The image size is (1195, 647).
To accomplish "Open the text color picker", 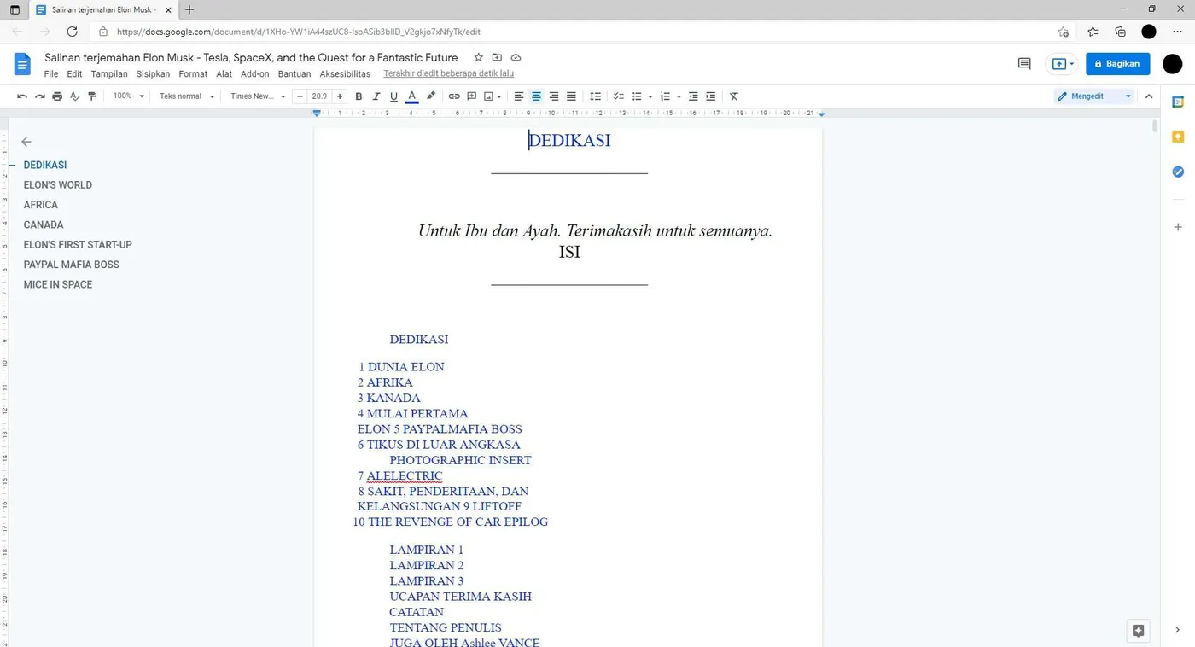I will [x=411, y=96].
